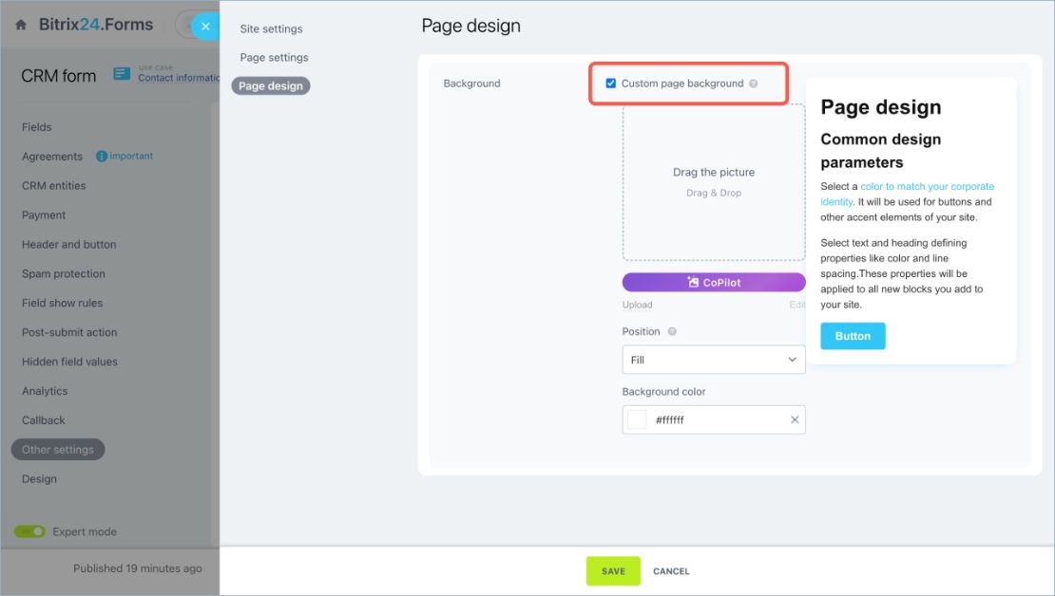Click the CRM form use case icon
1055x596 pixels.
coord(122,74)
